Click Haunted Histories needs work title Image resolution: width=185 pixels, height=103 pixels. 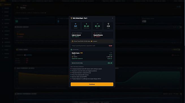coord(98,35)
